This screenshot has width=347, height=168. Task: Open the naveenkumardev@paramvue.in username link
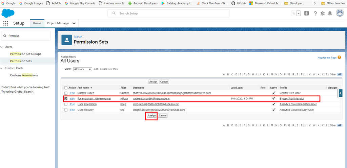(151, 99)
